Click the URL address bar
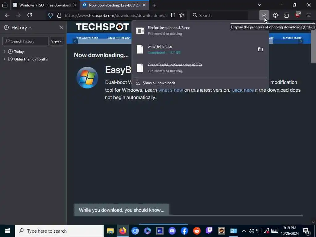 [116, 15]
